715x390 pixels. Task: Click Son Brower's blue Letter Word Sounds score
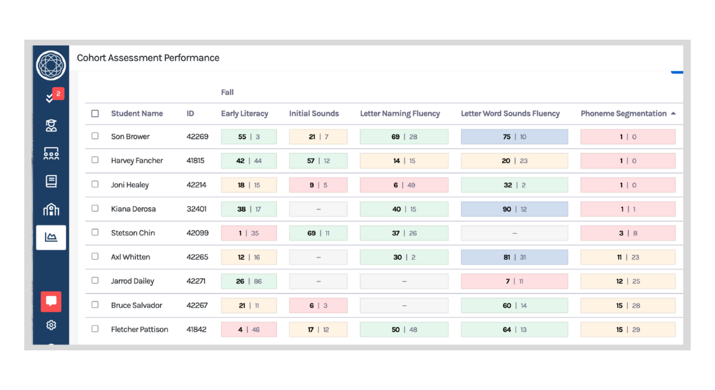click(x=514, y=137)
